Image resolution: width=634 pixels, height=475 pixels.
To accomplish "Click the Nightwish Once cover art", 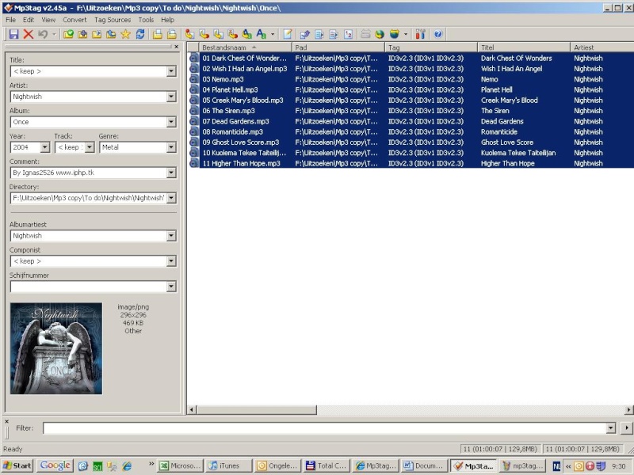I will tap(56, 348).
